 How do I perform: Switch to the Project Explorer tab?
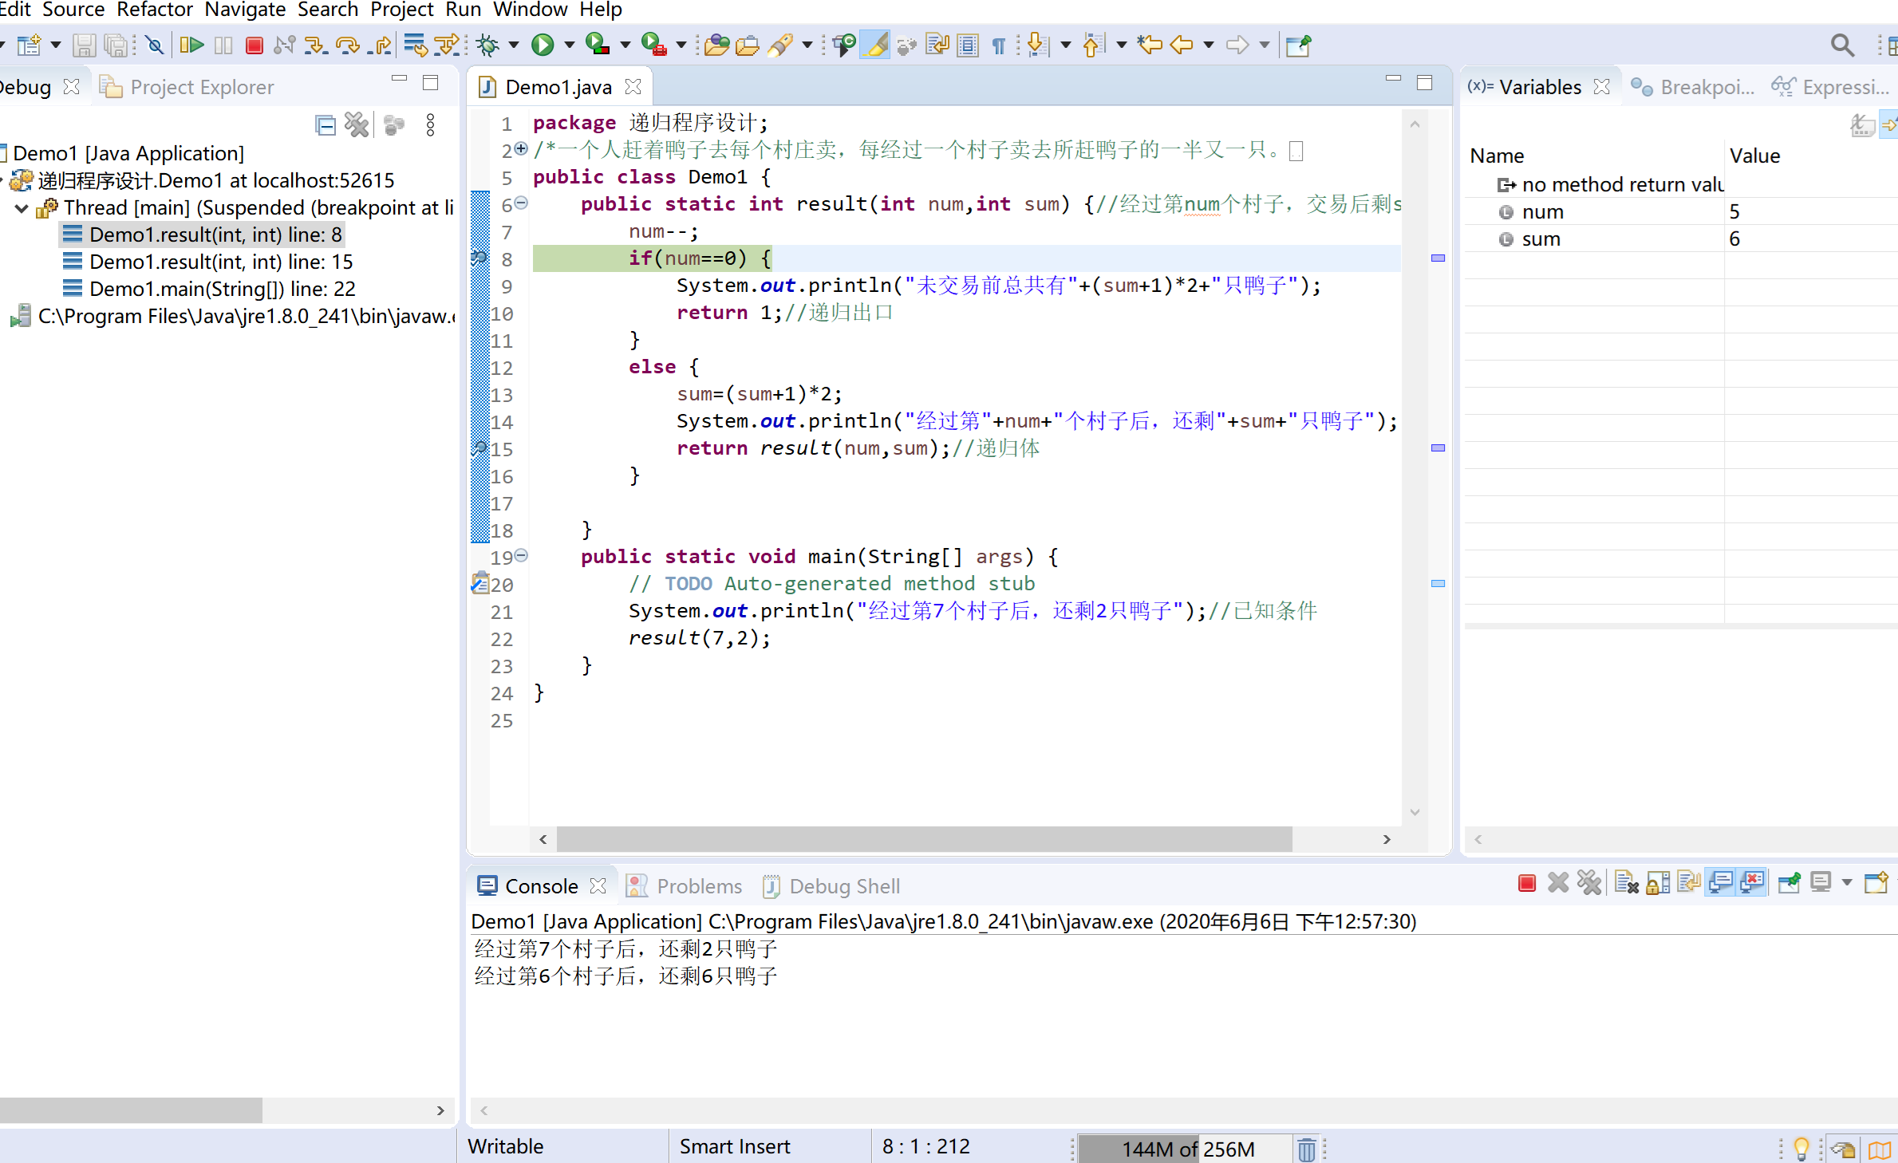point(187,87)
